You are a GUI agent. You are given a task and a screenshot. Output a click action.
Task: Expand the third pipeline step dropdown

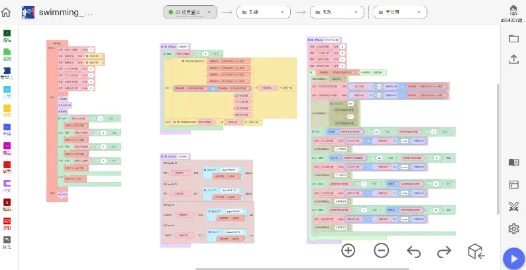pos(337,12)
